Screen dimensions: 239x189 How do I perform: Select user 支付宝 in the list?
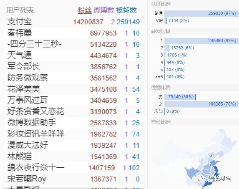(19, 21)
